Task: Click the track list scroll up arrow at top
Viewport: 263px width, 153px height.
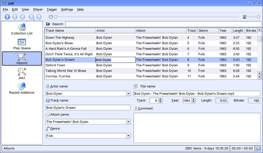Action: pyautogui.click(x=259, y=30)
